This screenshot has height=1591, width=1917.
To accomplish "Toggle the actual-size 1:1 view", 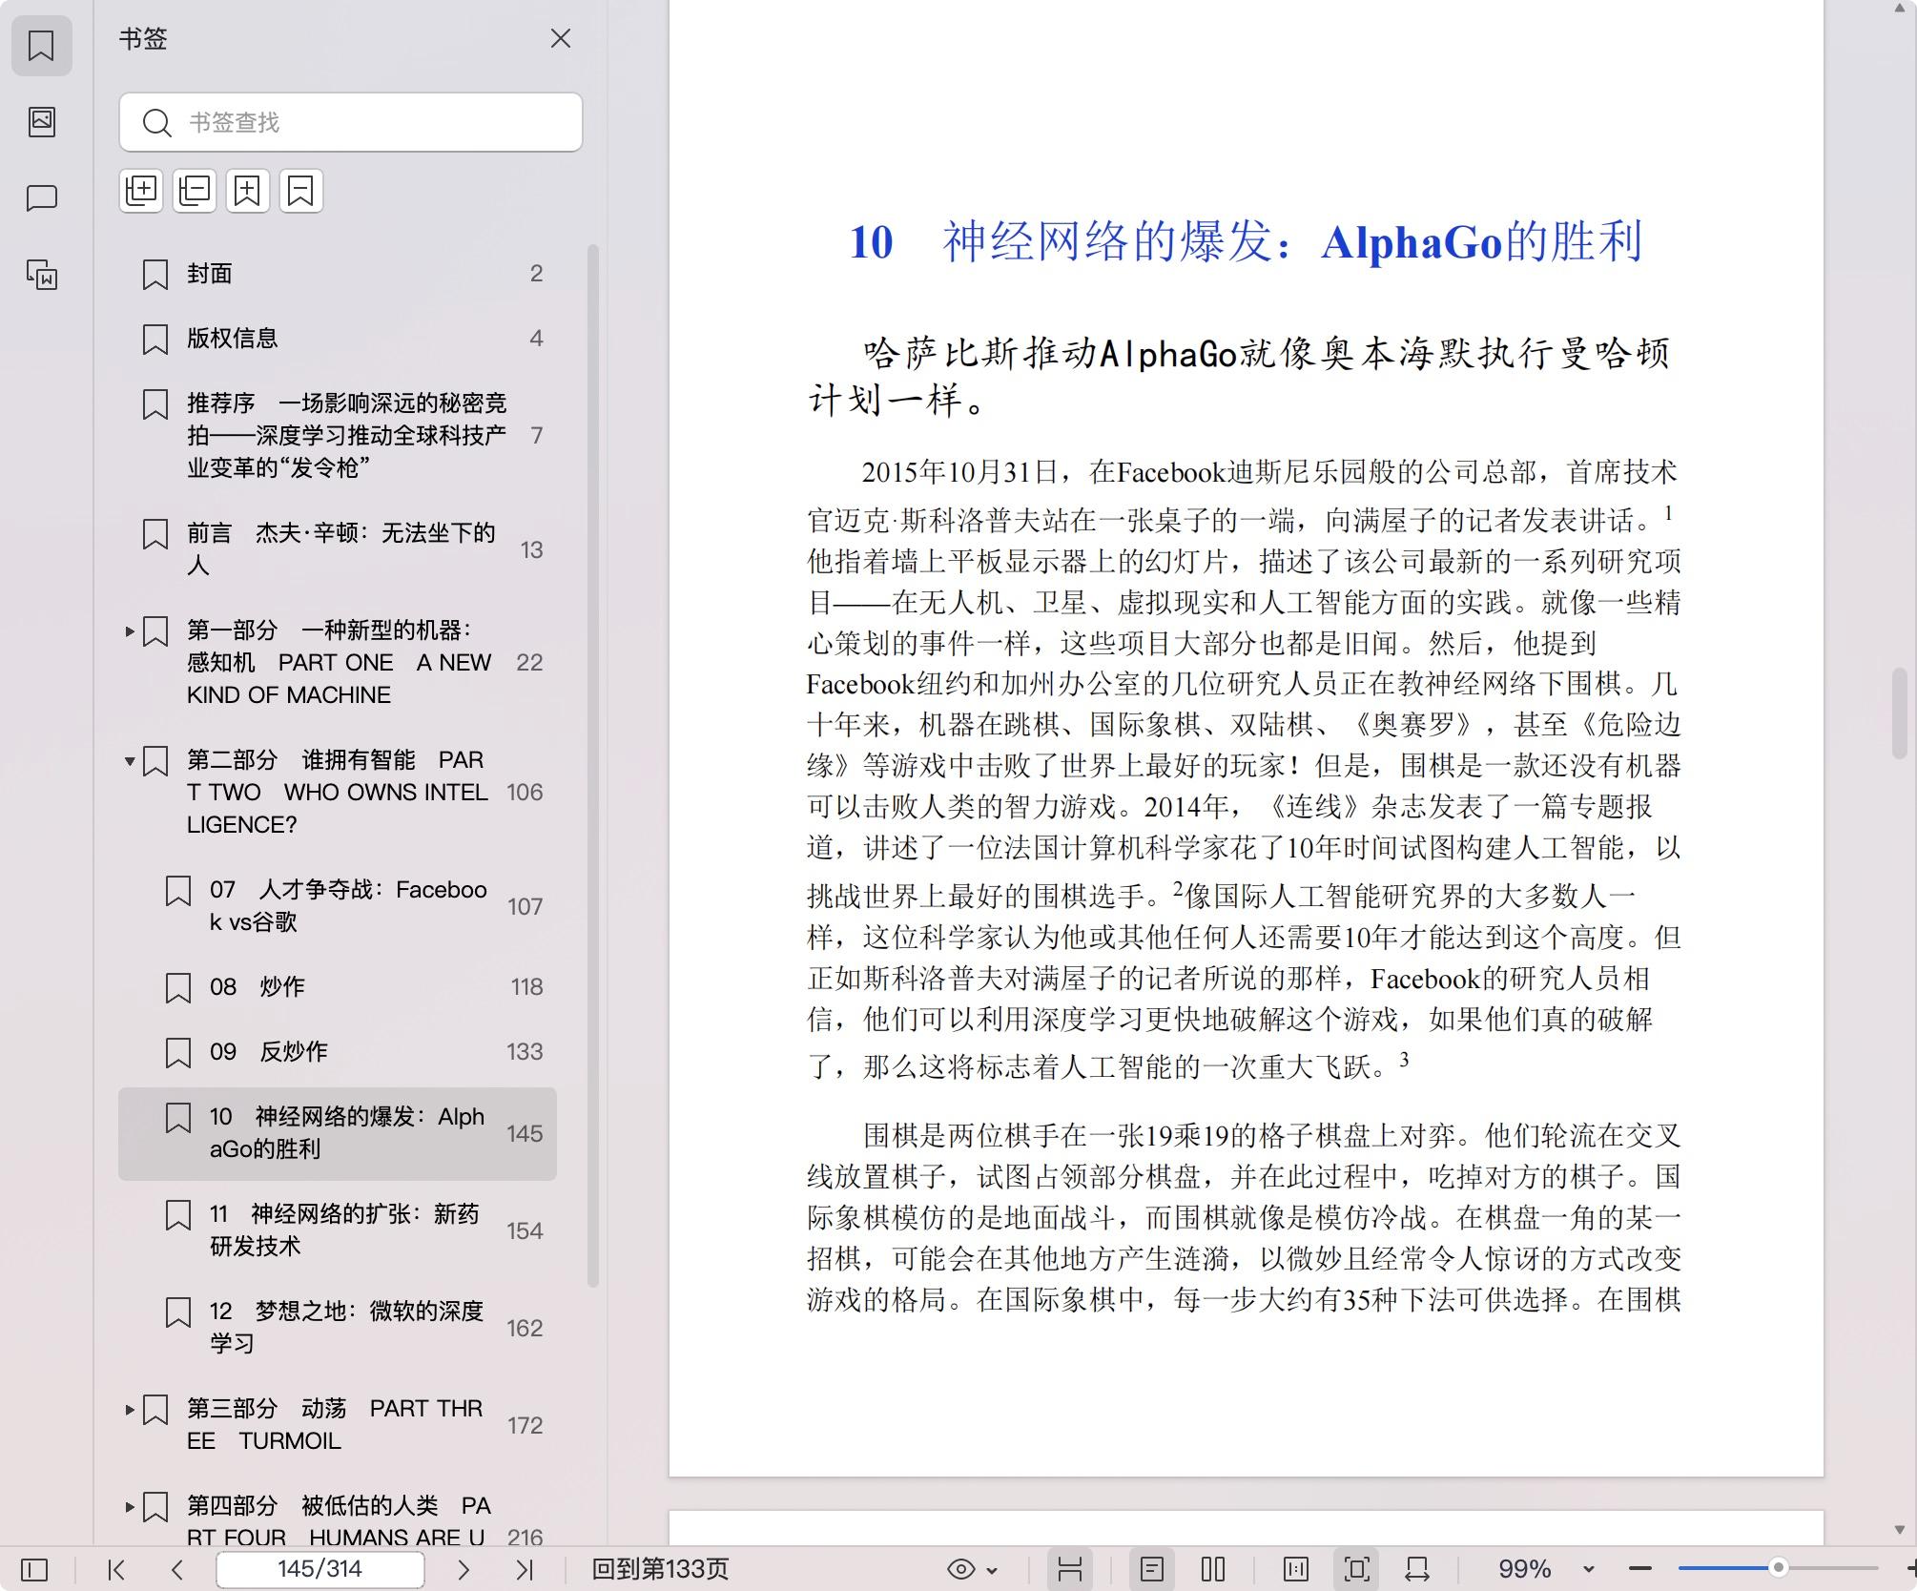I will [1296, 1569].
